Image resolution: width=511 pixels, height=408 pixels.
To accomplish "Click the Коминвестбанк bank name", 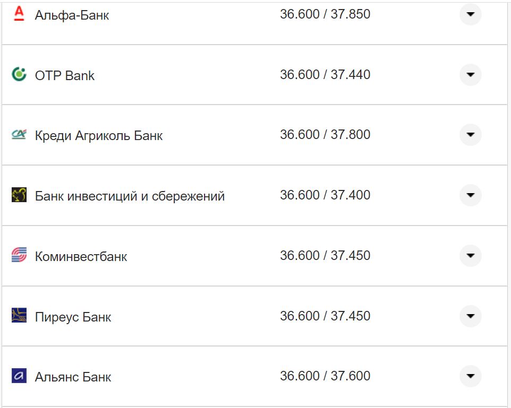I will [x=81, y=256].
